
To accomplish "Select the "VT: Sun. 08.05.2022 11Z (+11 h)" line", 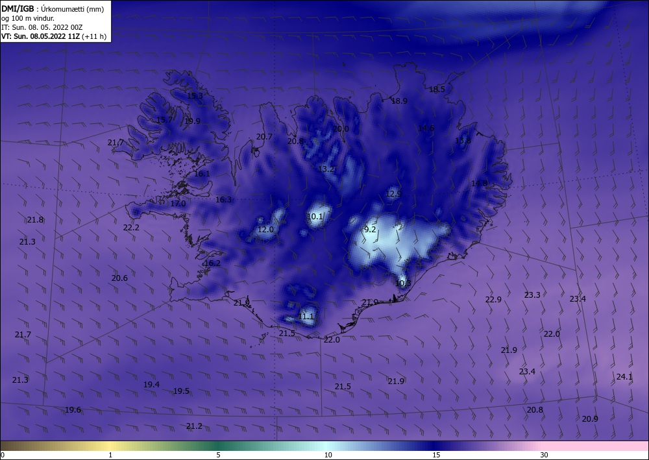I will pyautogui.click(x=54, y=36).
